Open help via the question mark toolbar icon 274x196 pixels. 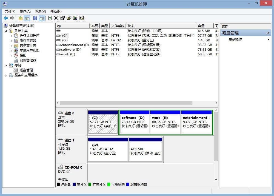tap(35, 18)
